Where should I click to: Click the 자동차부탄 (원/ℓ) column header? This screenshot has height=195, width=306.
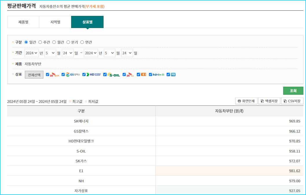[229, 111]
